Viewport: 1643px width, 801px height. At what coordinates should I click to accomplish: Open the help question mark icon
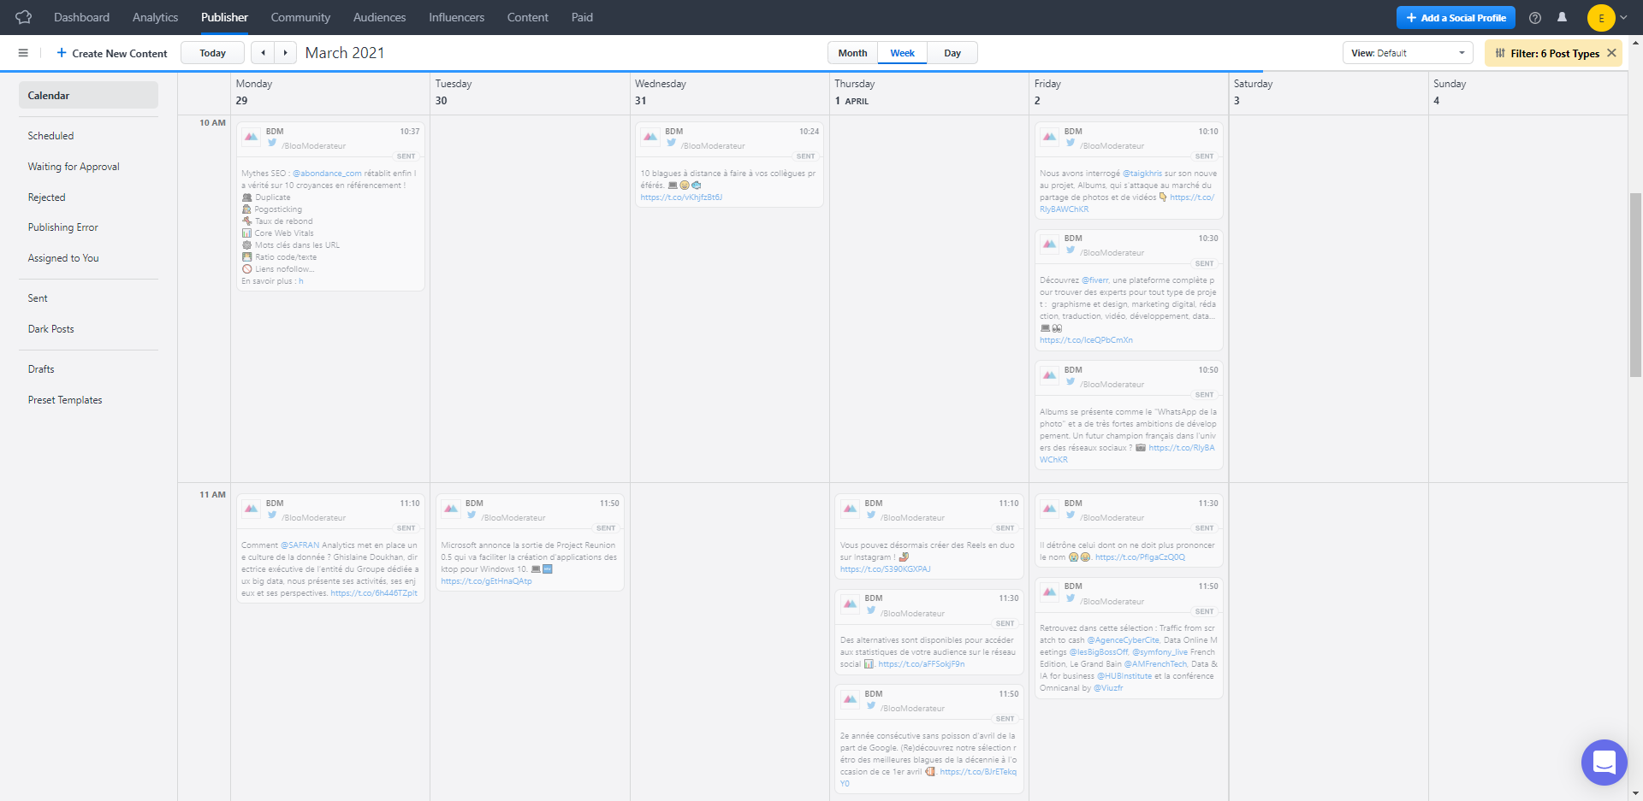point(1535,18)
